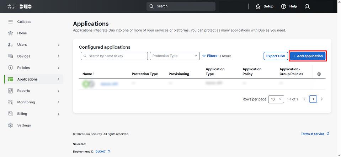The width and height of the screenshot is (341, 157).
Task: Click the magnifier icon in top search
Action: pyautogui.click(x=151, y=6)
